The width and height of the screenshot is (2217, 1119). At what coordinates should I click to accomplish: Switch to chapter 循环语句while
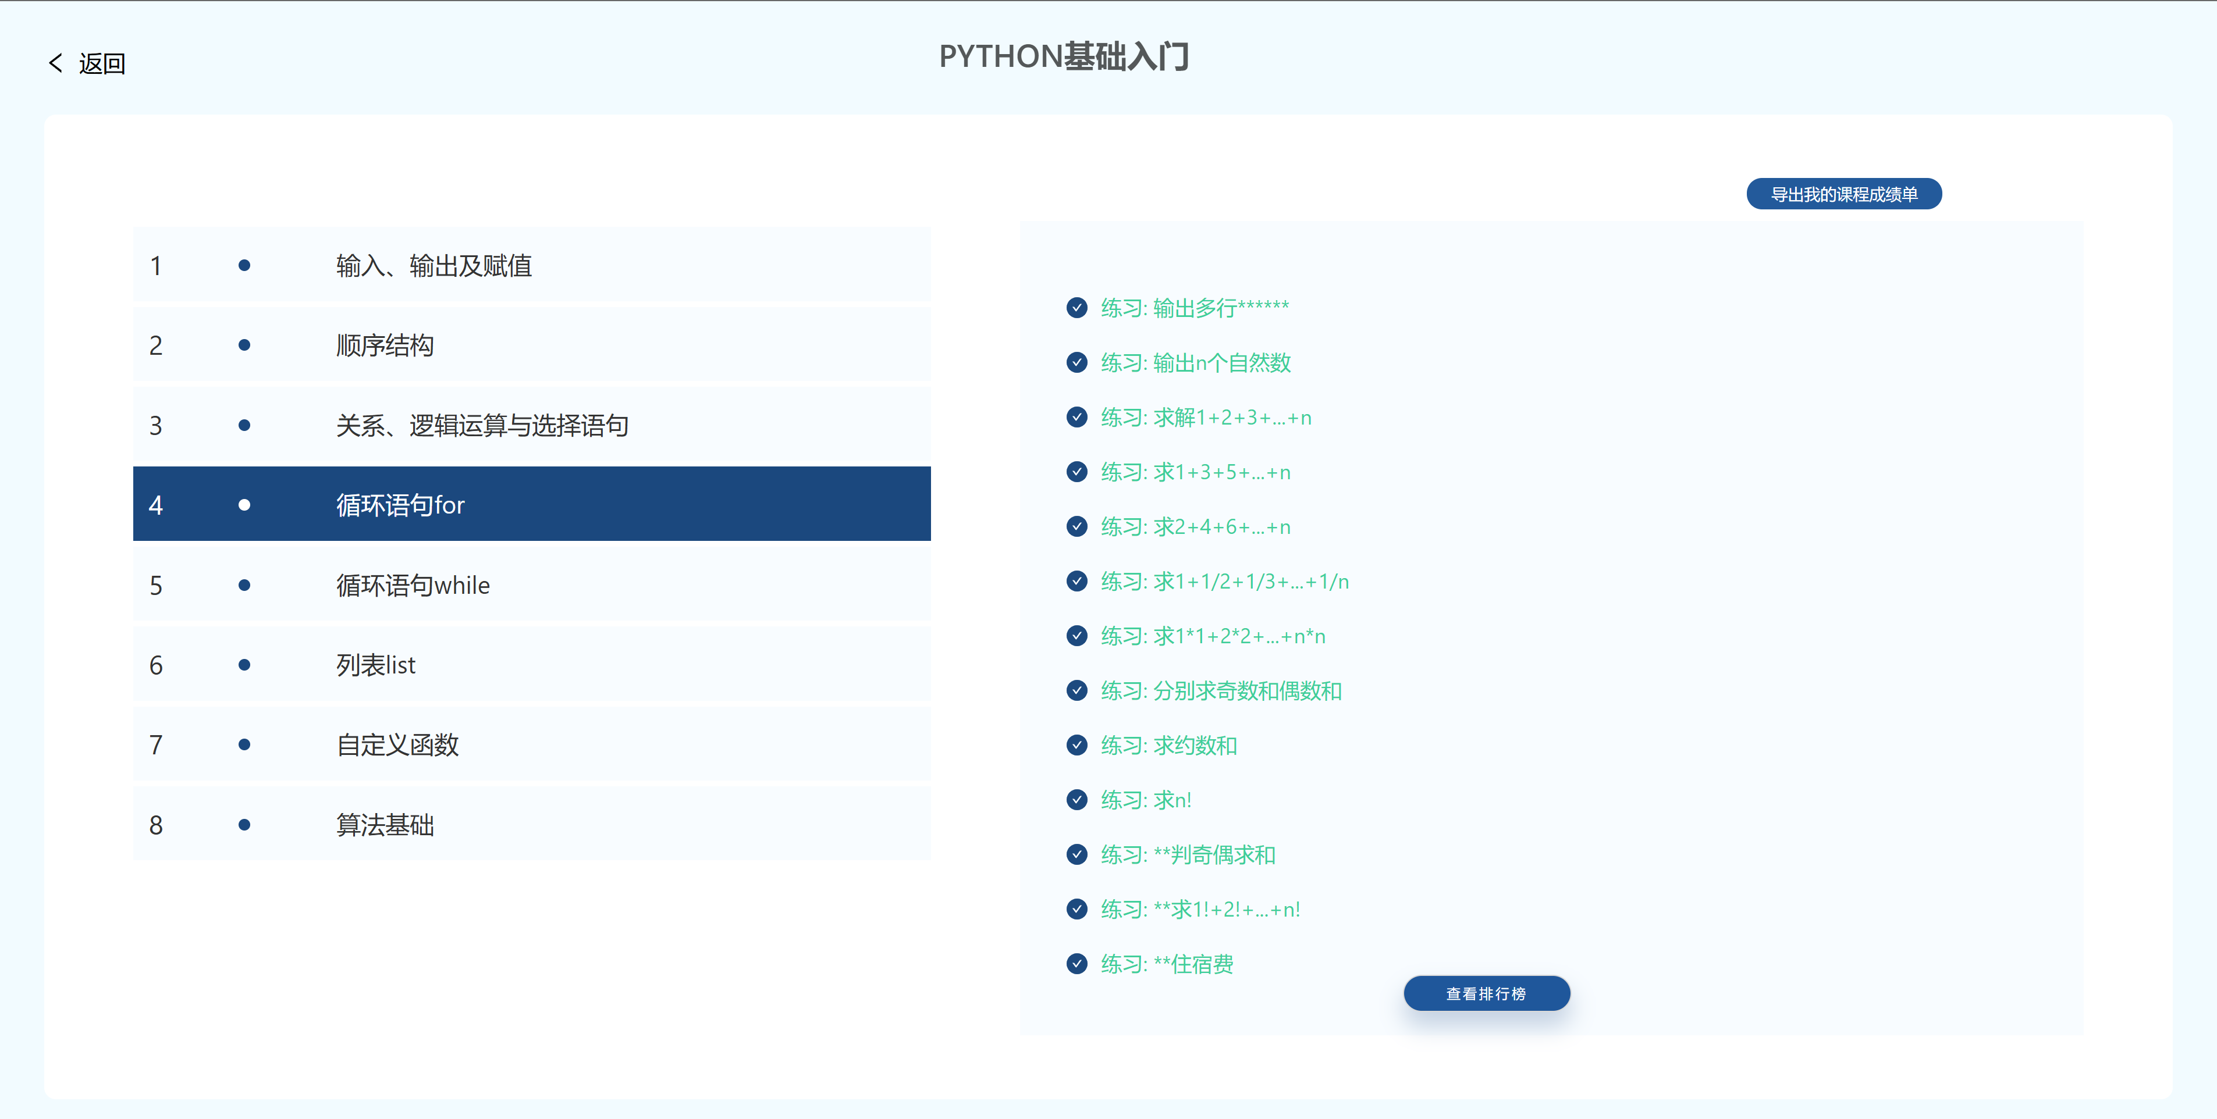tap(413, 586)
